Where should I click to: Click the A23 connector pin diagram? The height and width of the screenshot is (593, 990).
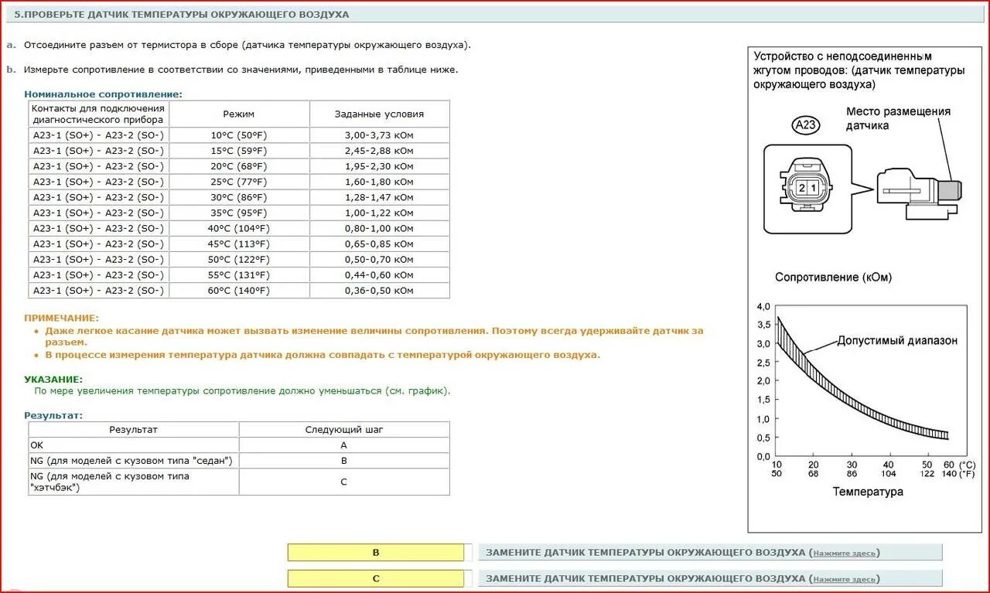[806, 188]
